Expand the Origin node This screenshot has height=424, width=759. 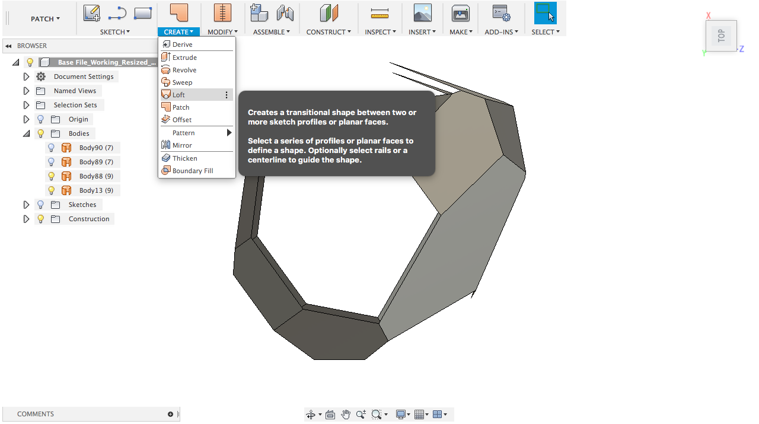[x=26, y=119]
